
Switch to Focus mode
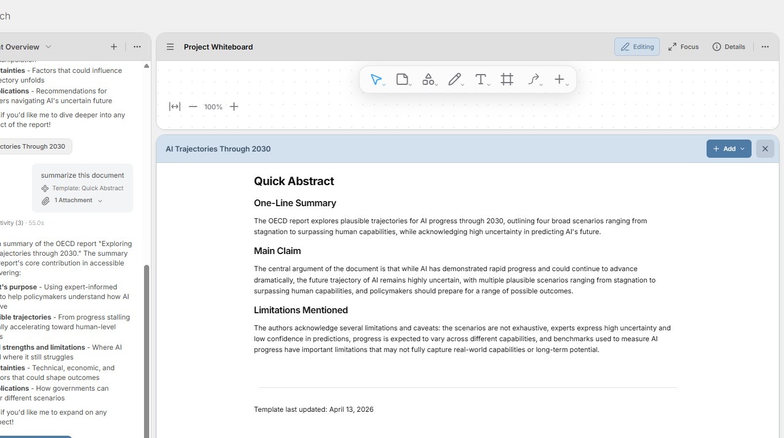coord(683,47)
